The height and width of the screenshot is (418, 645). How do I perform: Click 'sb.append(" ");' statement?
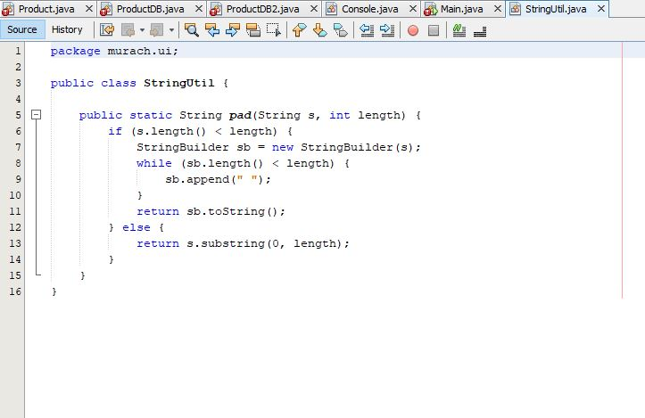click(218, 180)
